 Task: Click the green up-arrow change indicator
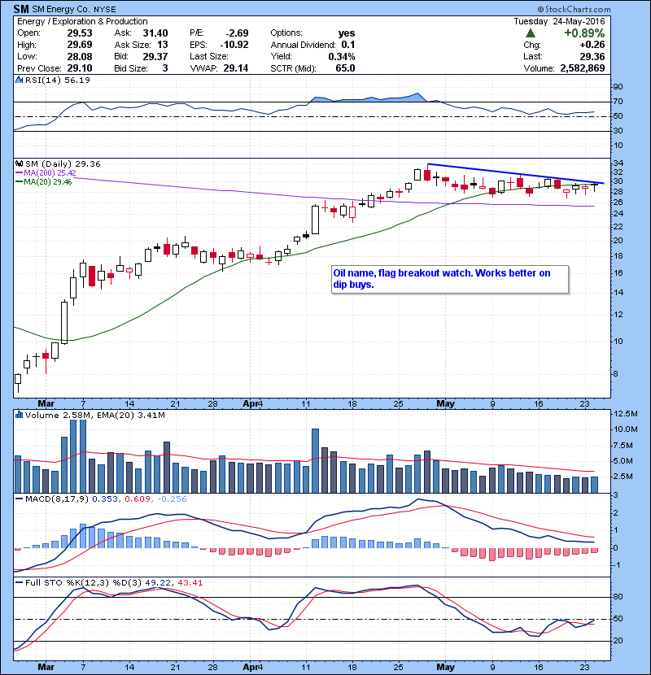[531, 33]
